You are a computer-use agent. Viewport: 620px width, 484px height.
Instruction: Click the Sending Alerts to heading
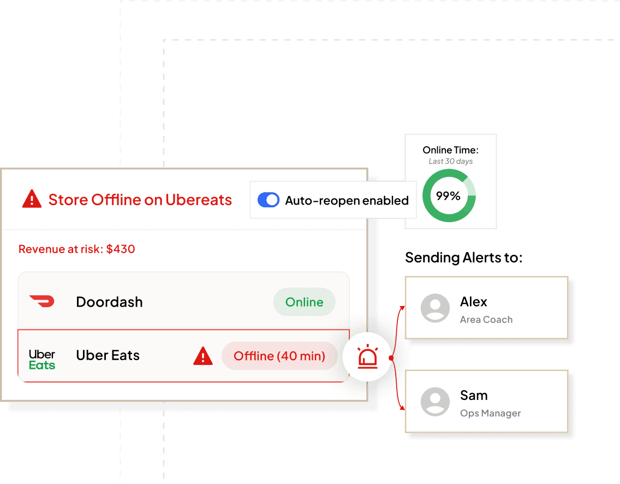point(464,258)
